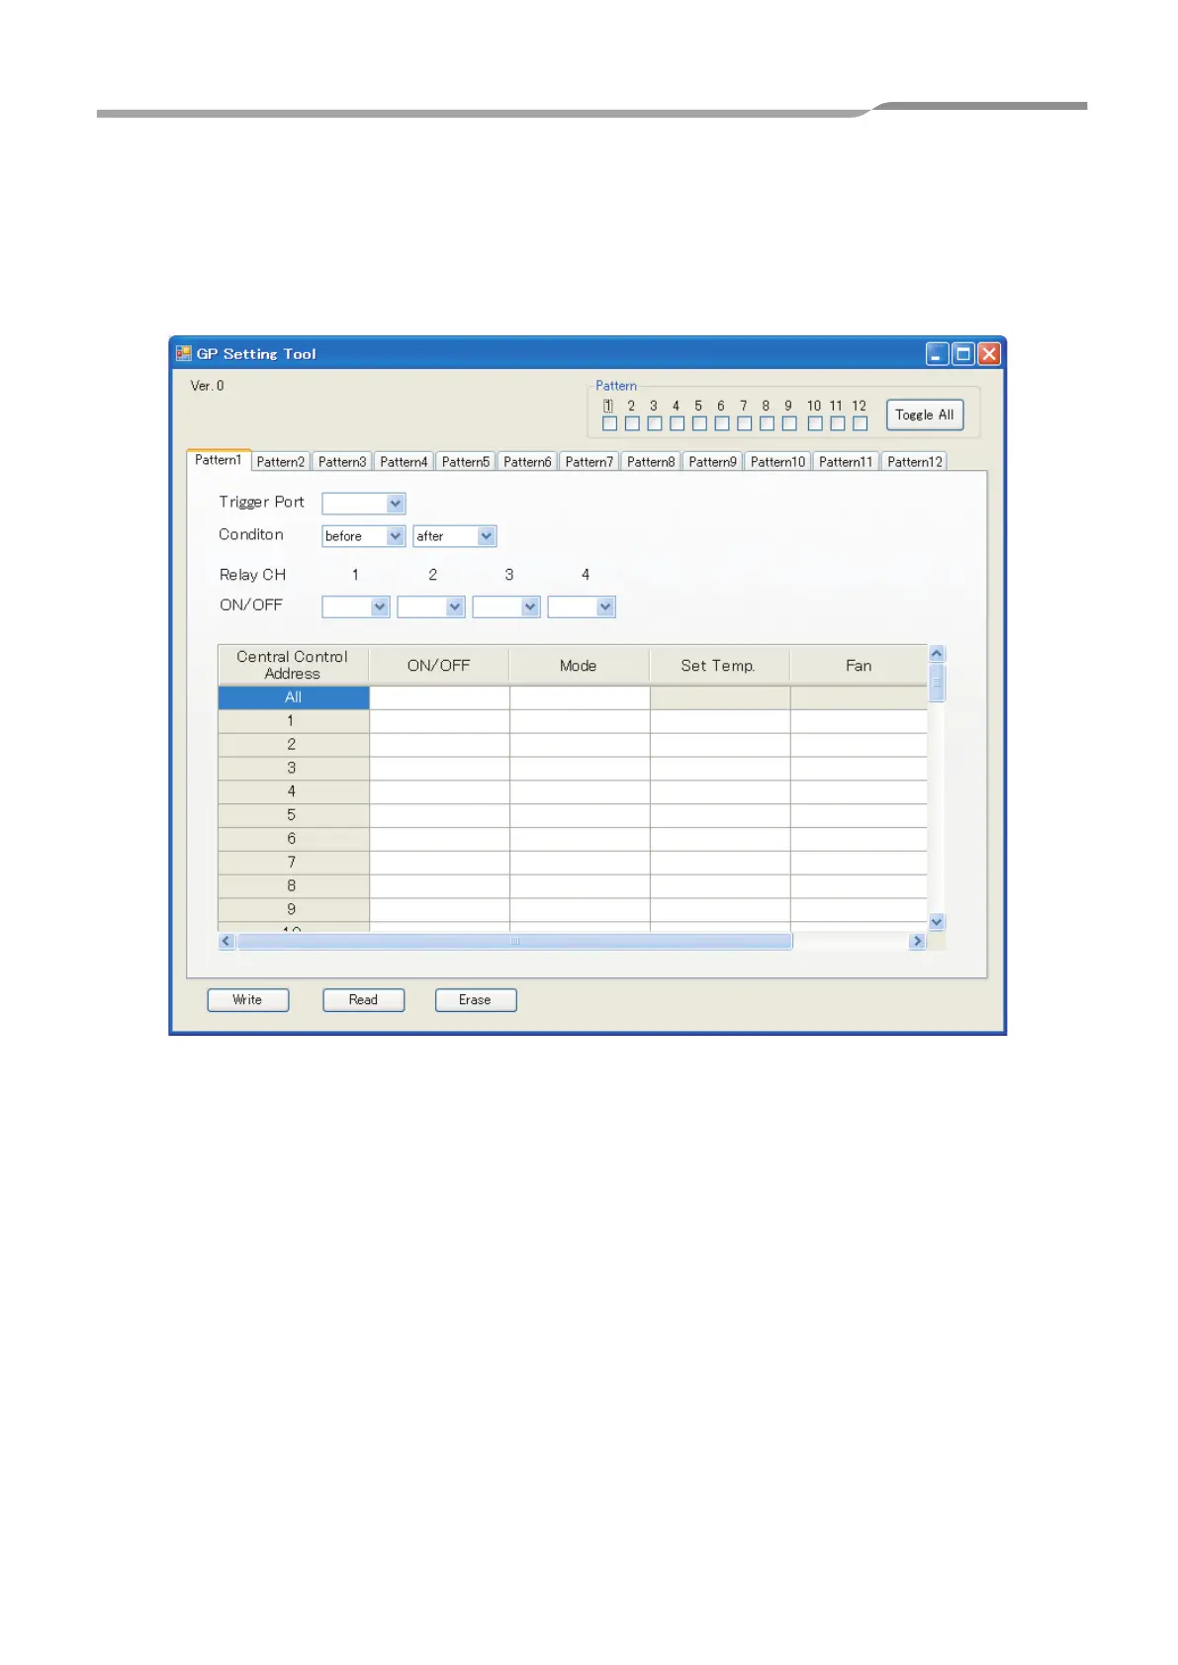Viewport: 1178px width, 1665px height.
Task: Tick the Pattern 5 checkbox
Action: (x=699, y=423)
